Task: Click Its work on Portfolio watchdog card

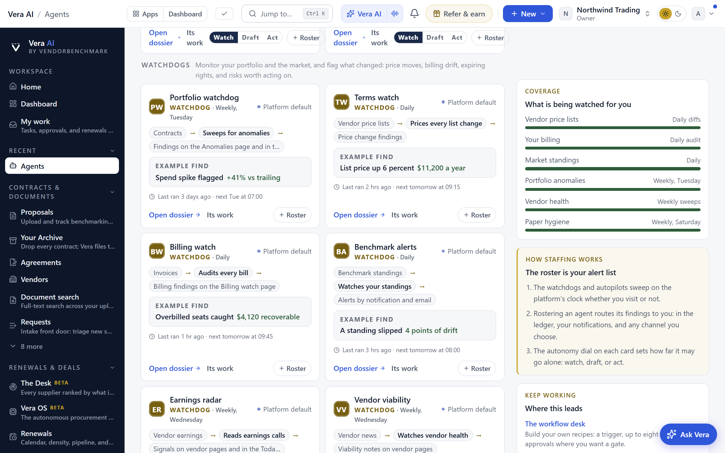Action: (220, 215)
